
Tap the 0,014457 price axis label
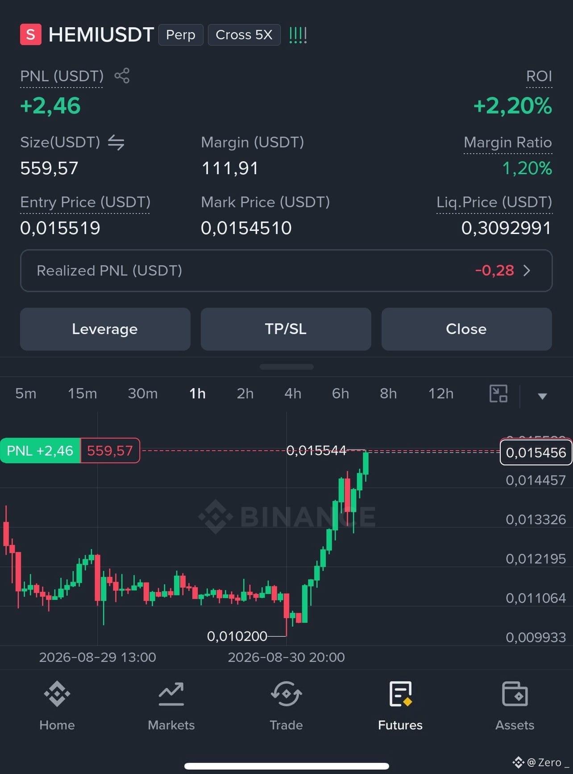coord(536,480)
